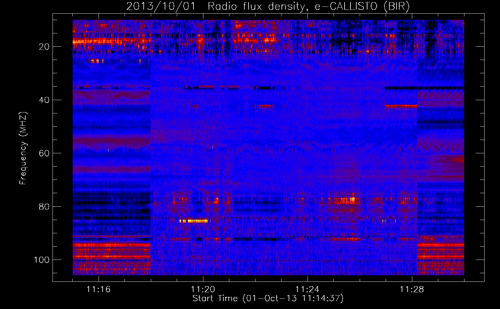Click the red emission line at 42 MHz near 11:27
500x309 pixels.
401,106
